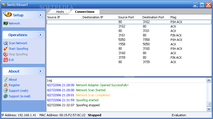Screen dimensions: 213x119
Task: Collapse the About panel
Action: pos(40,71)
